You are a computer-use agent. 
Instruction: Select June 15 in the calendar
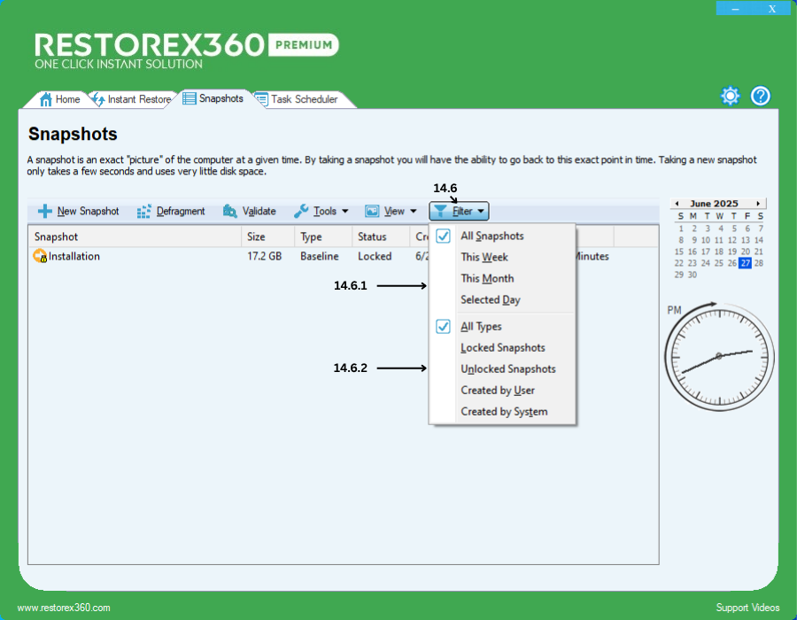(x=679, y=252)
